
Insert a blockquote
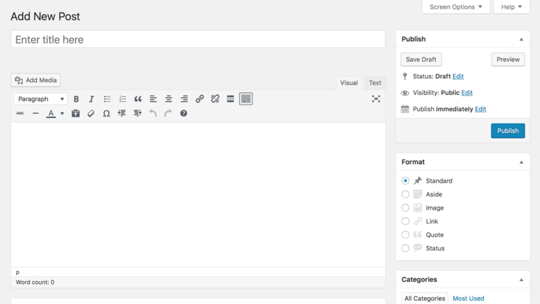[x=138, y=99]
